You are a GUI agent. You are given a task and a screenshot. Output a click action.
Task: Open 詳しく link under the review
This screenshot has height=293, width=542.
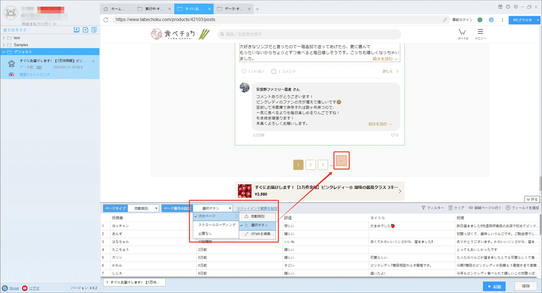(x=390, y=72)
